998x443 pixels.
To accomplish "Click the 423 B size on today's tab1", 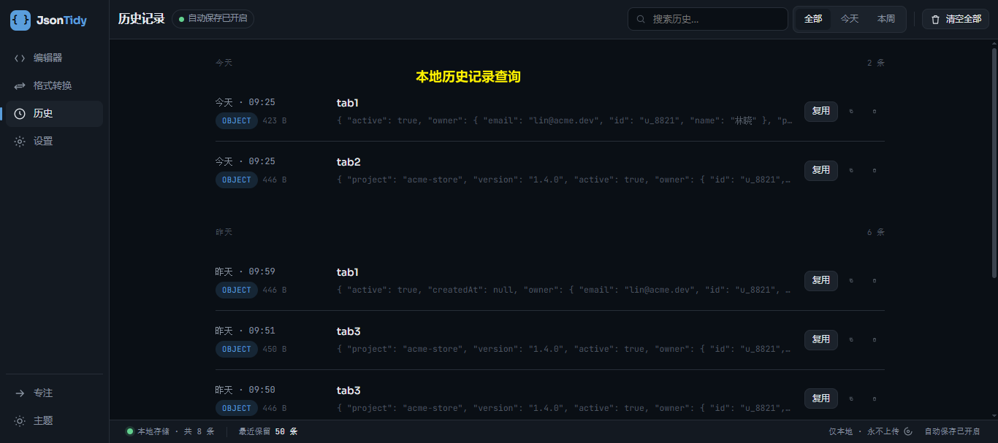I will click(x=274, y=120).
